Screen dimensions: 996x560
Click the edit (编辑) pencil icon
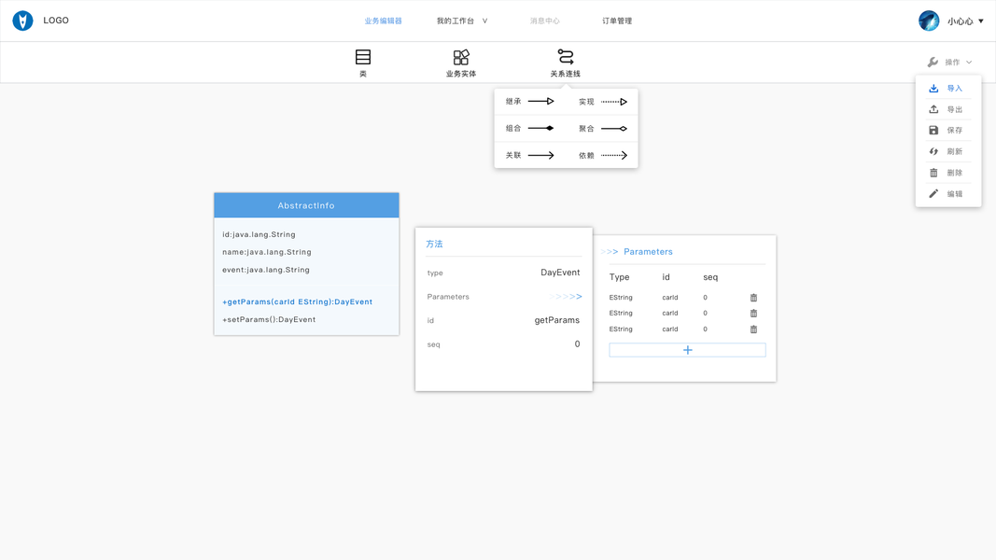[933, 193]
